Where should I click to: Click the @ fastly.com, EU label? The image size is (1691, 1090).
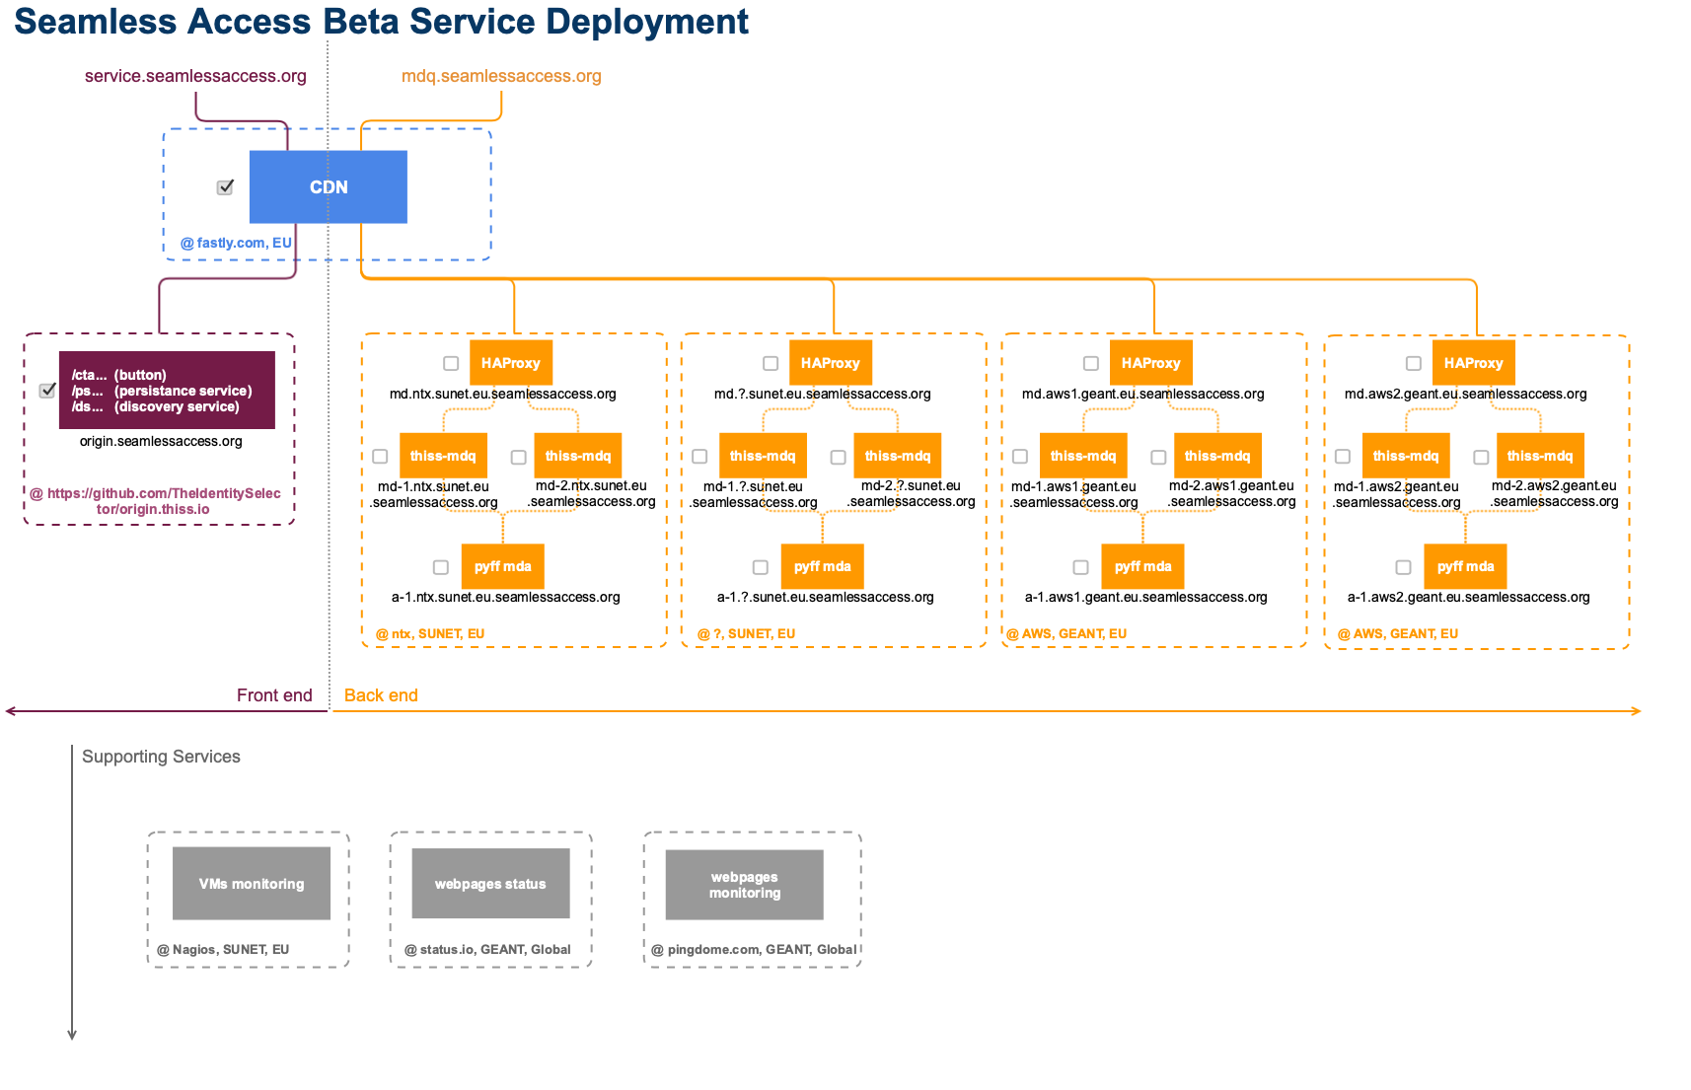(x=236, y=243)
